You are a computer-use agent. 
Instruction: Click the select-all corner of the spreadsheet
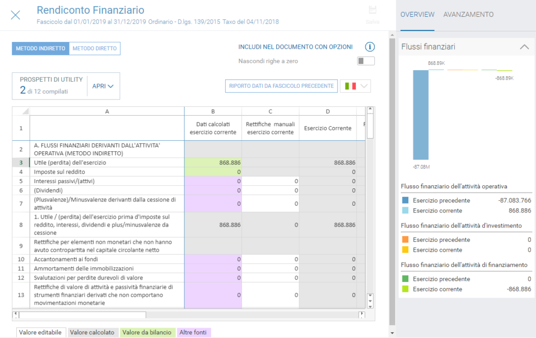21,111
